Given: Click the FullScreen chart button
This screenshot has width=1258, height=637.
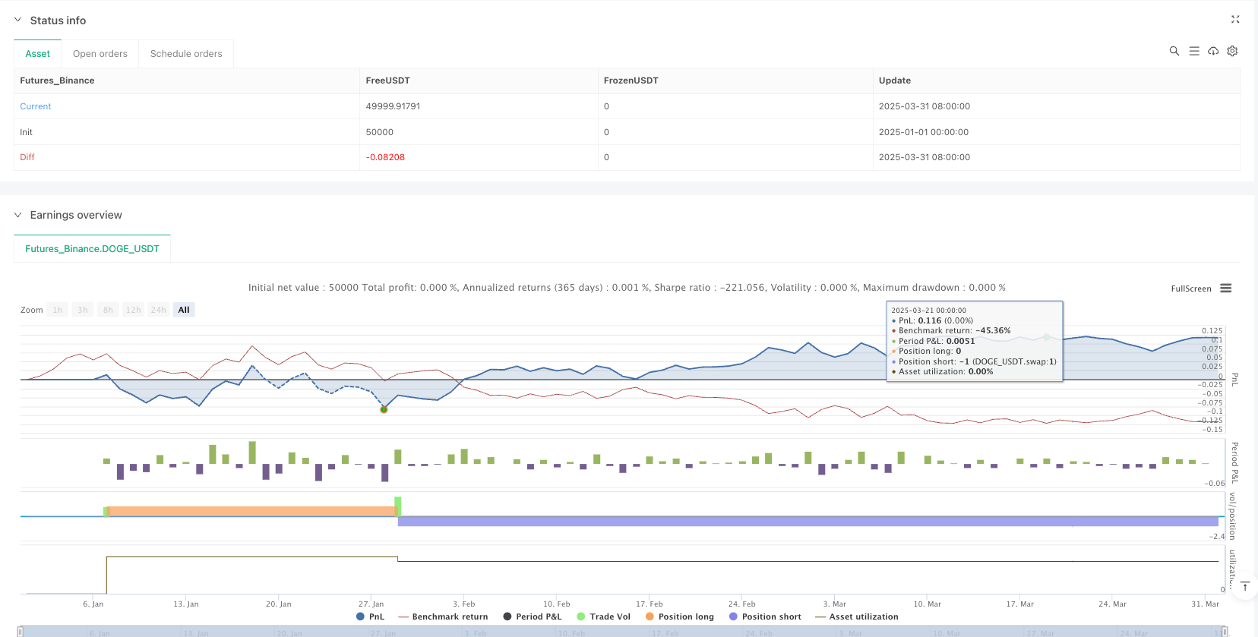Looking at the screenshot, I should (1190, 289).
